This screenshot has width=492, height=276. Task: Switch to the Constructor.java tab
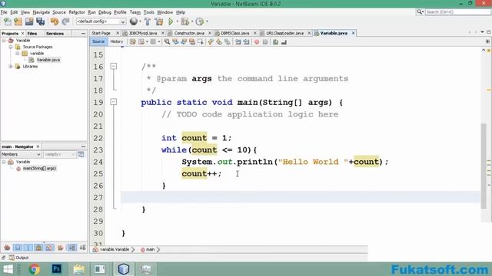click(x=189, y=33)
